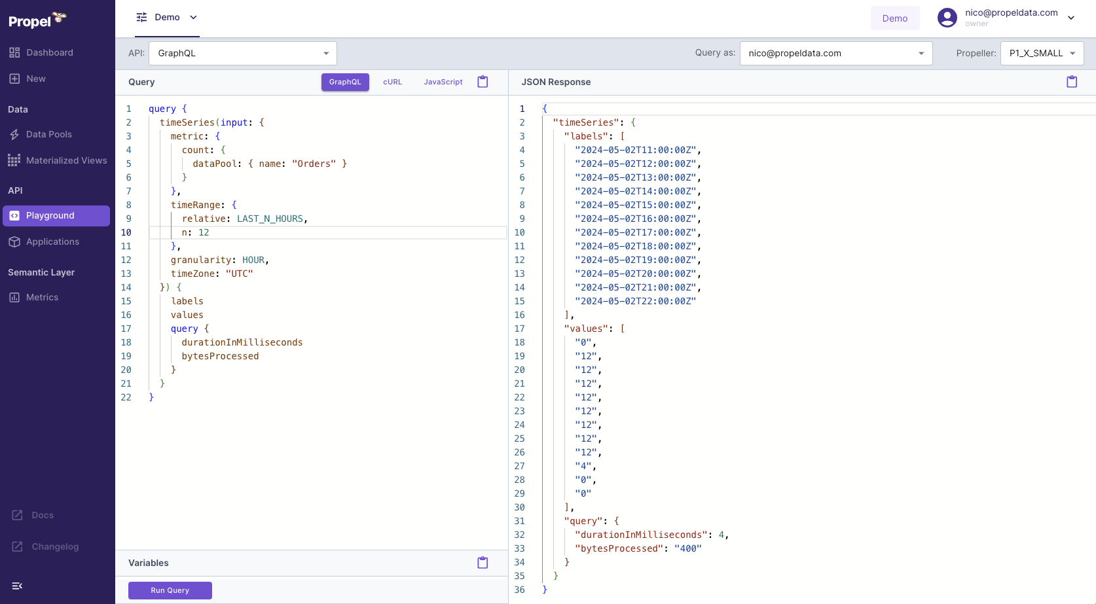Copy the JSON Response to clipboard
The width and height of the screenshot is (1096, 604).
click(x=1071, y=81)
